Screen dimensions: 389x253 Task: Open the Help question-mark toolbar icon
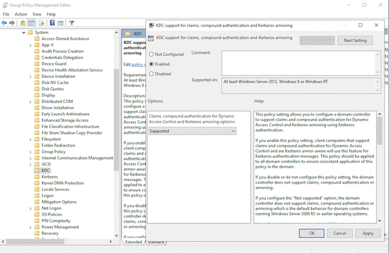click(x=53, y=23)
